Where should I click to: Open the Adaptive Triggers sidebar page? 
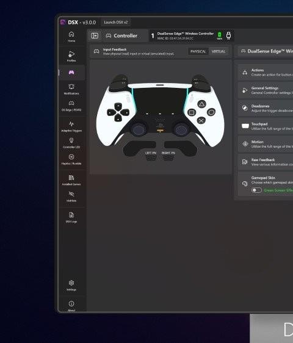71,126
